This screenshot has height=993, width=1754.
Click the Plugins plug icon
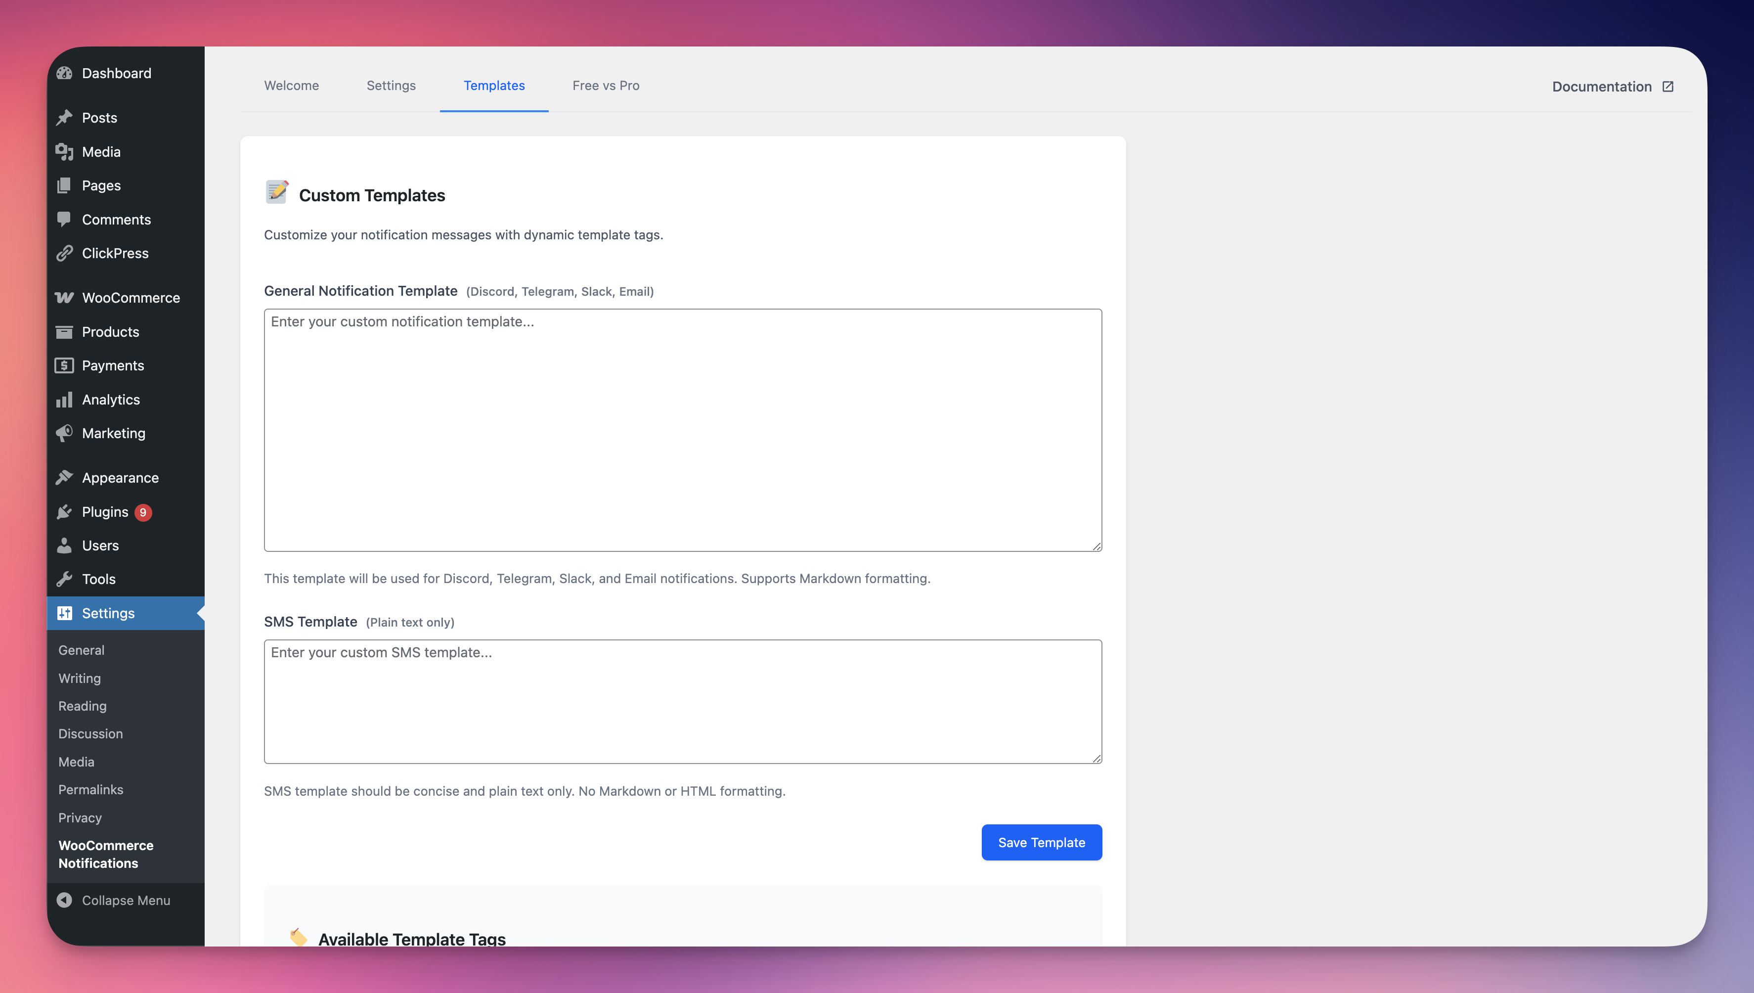coord(65,511)
